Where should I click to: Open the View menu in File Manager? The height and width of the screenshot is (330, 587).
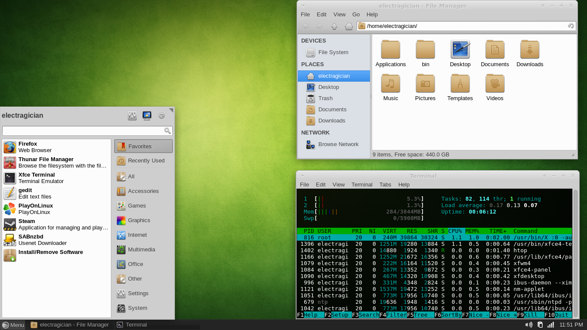339,14
